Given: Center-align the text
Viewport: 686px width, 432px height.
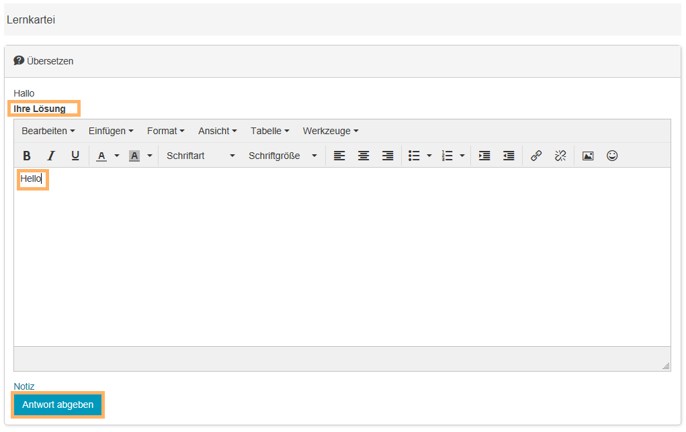Looking at the screenshot, I should [x=363, y=156].
